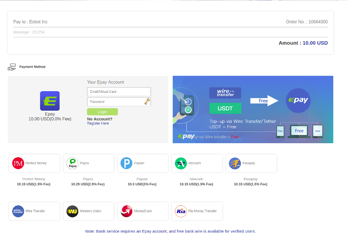Select the Western Union WU icon
Screen dimensions: 348x240
click(x=72, y=211)
